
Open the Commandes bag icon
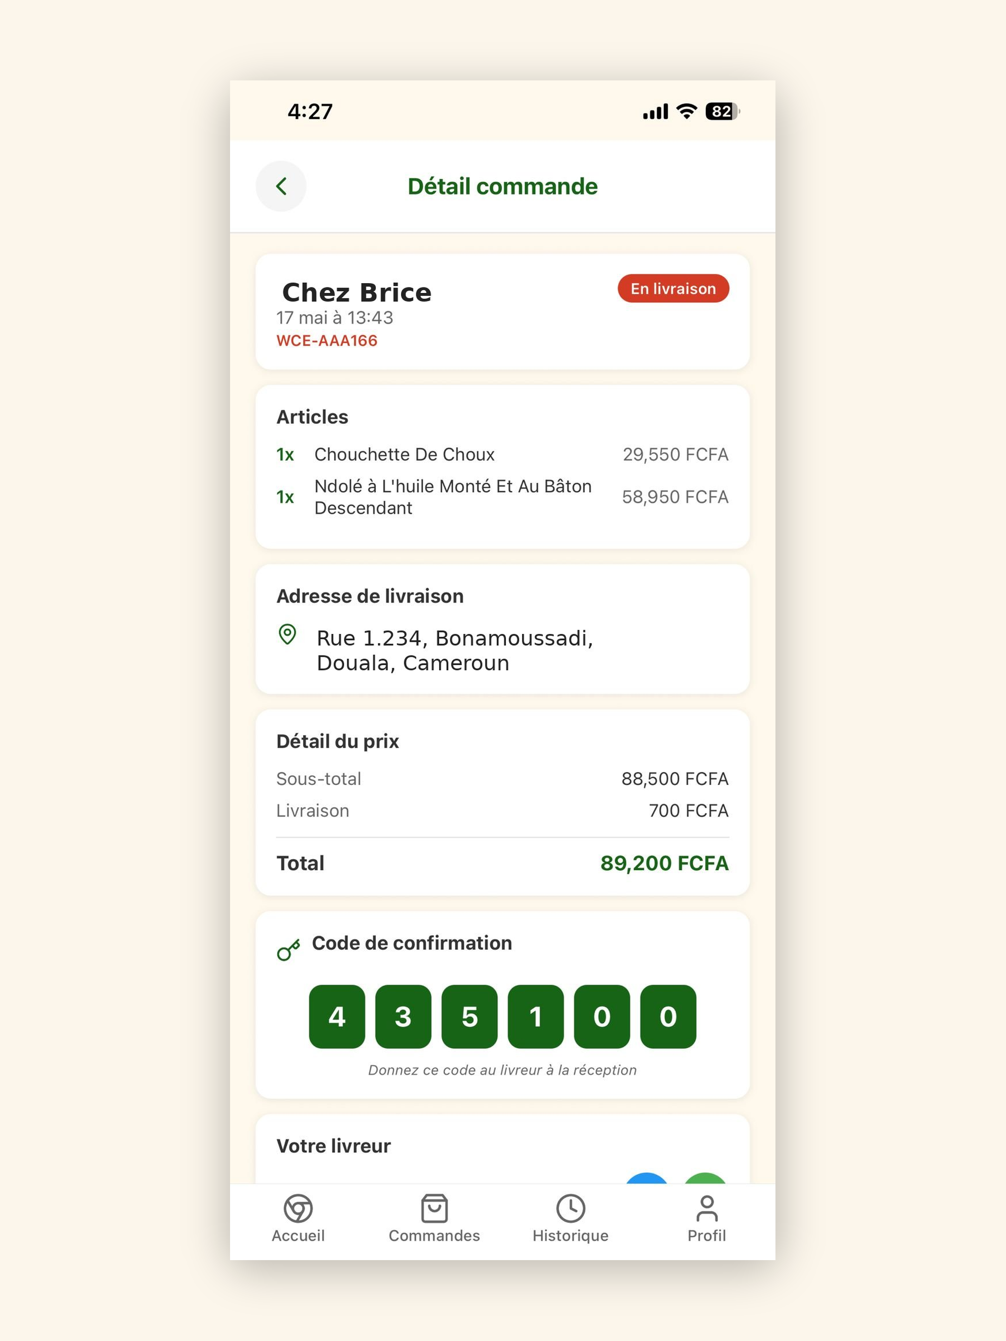point(434,1208)
